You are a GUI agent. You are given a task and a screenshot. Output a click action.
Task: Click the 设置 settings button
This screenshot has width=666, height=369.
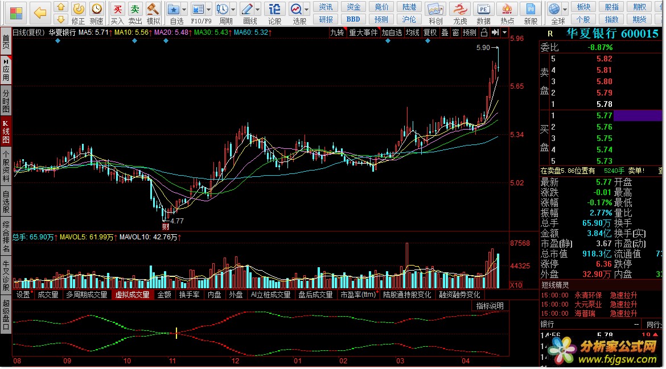point(23,295)
